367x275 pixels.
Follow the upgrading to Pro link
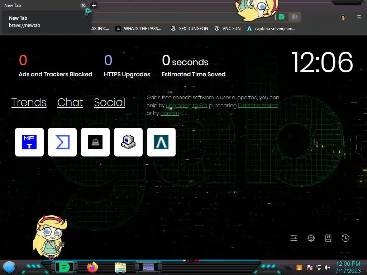click(186, 106)
